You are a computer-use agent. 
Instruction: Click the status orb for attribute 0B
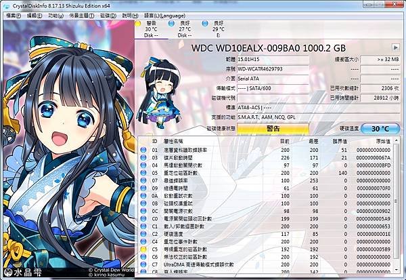pyautogui.click(x=143, y=203)
